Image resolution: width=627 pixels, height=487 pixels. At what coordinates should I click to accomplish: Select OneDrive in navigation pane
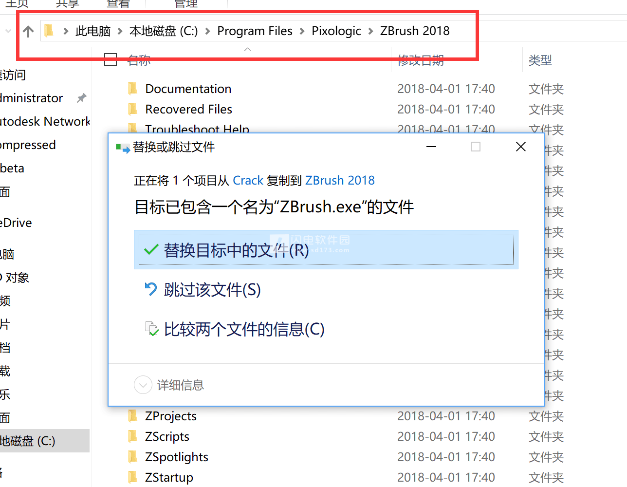pyautogui.click(x=16, y=223)
